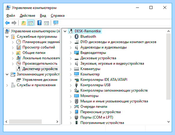Click the Bluetooth category icon
The height and width of the screenshot is (135, 175).
coord(77,37)
